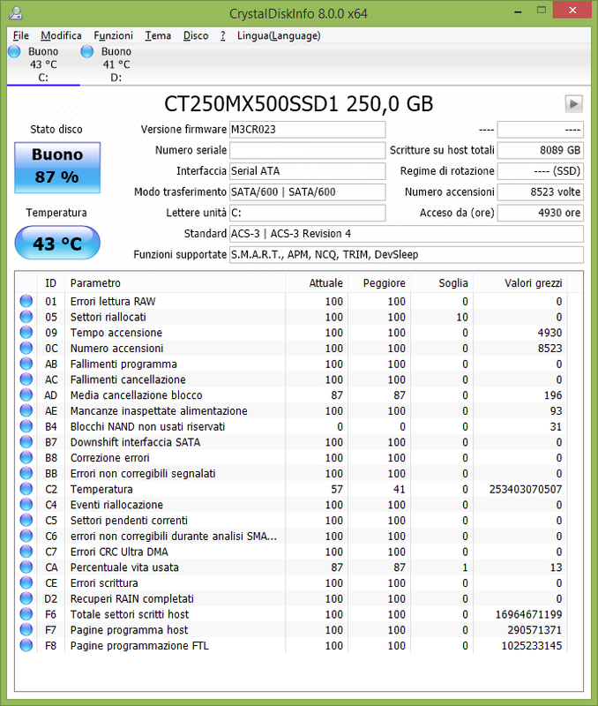This screenshot has height=706, width=598.
Task: Click the status orb for Totale settori scritti host
Action: coord(26,613)
